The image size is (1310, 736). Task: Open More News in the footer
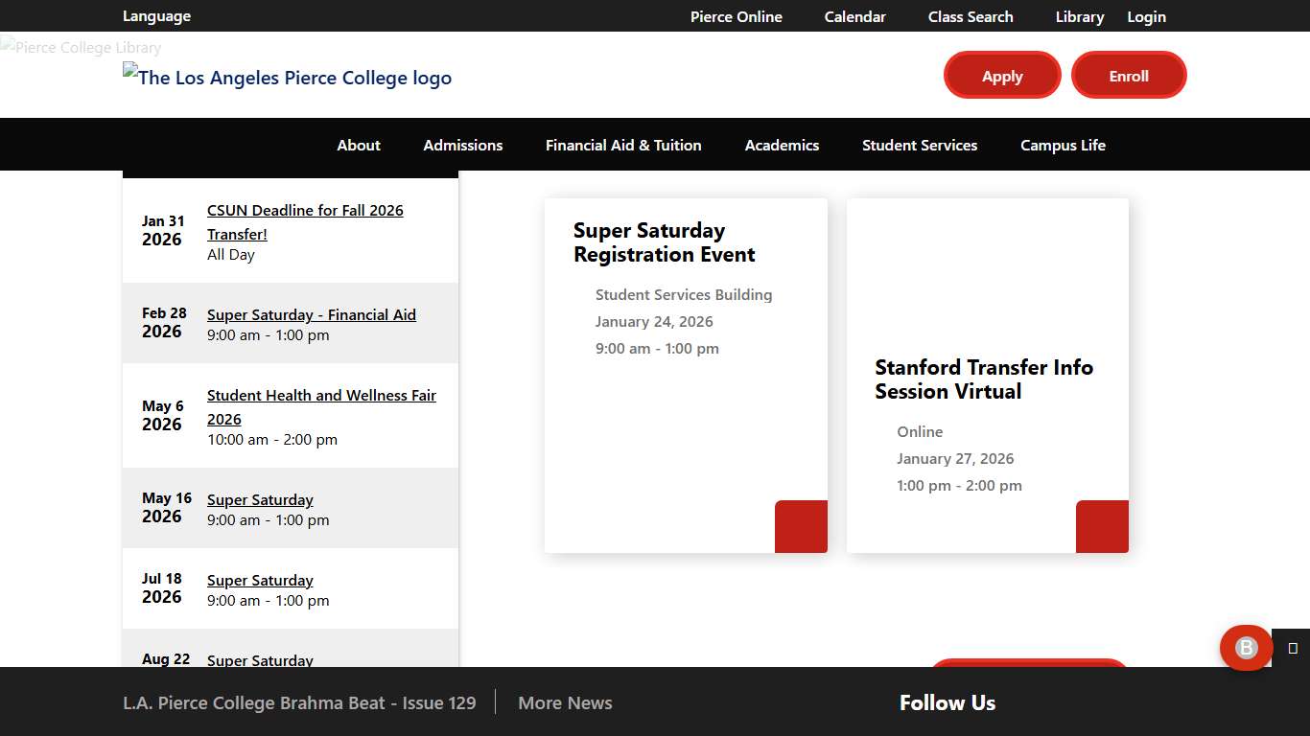click(565, 702)
